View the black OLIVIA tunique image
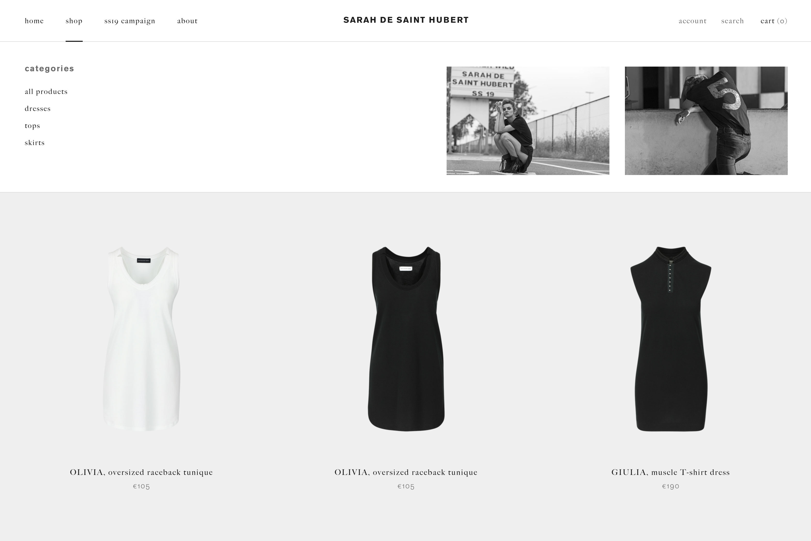This screenshot has width=811, height=541. 406,338
